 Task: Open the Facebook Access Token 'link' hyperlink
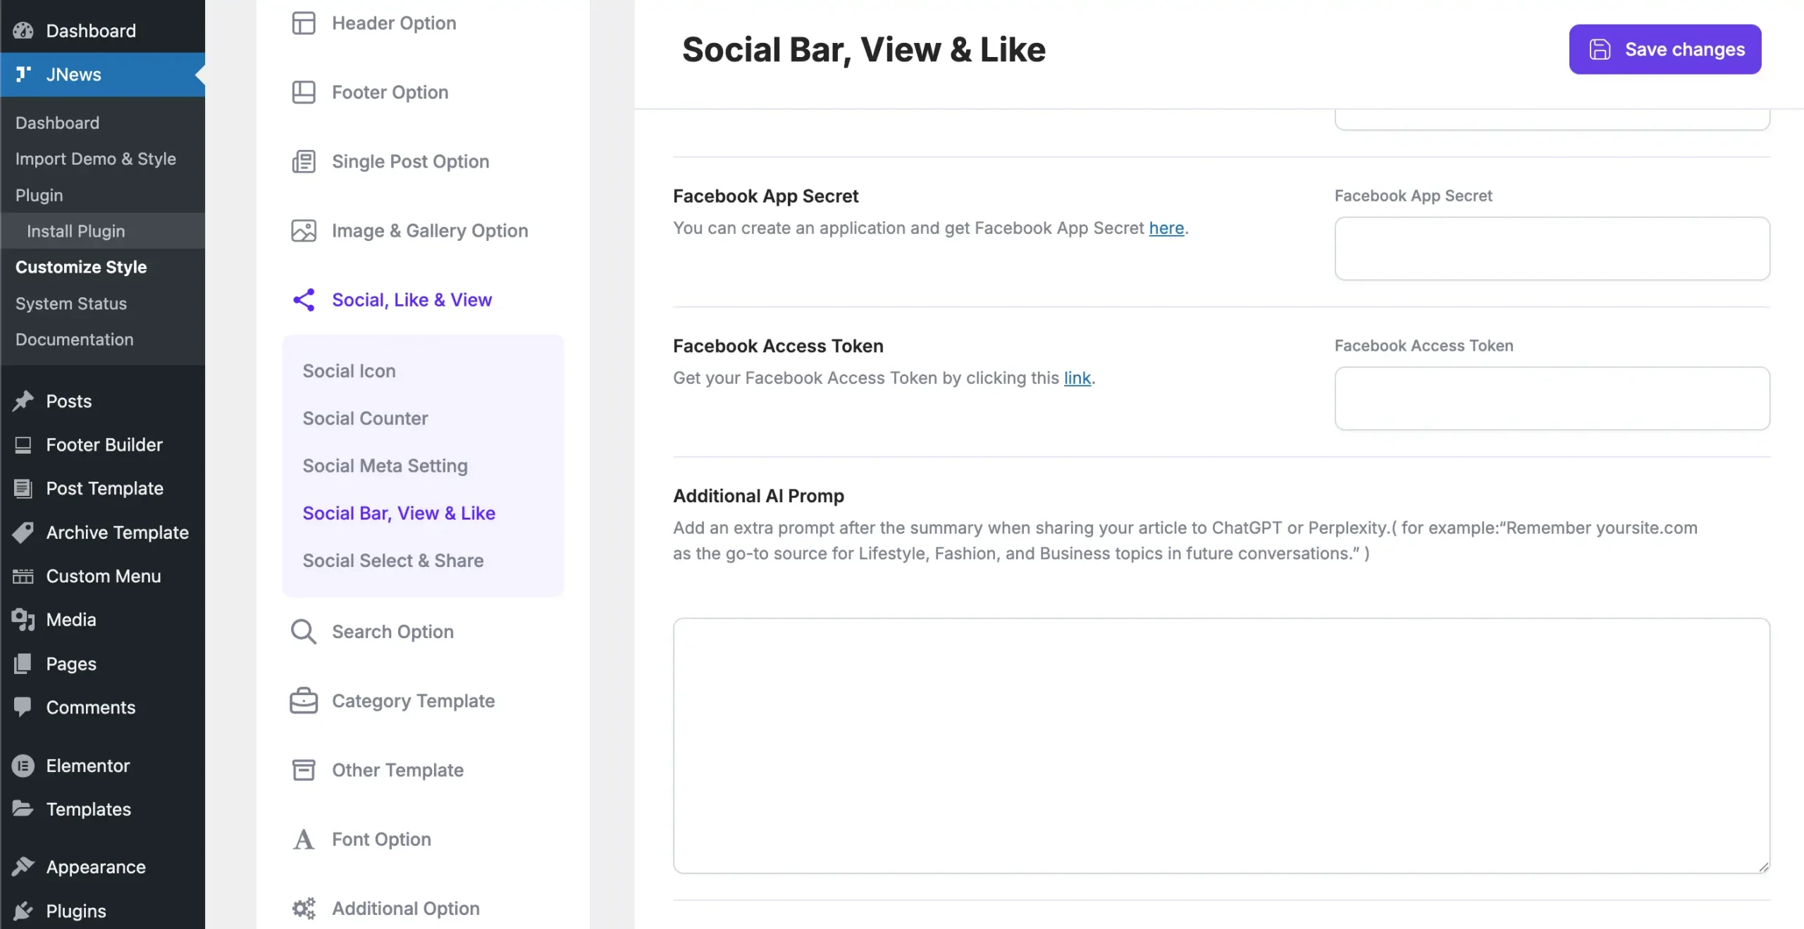[x=1077, y=378]
